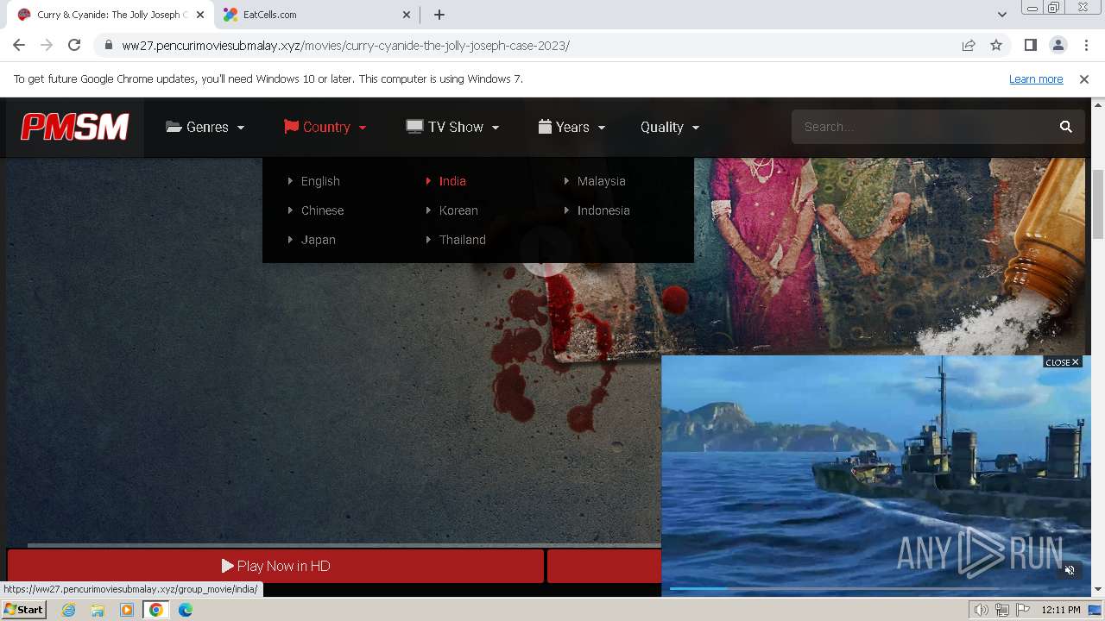Image resolution: width=1105 pixels, height=621 pixels.
Task: Open the Windows Start menu
Action: click(x=23, y=610)
